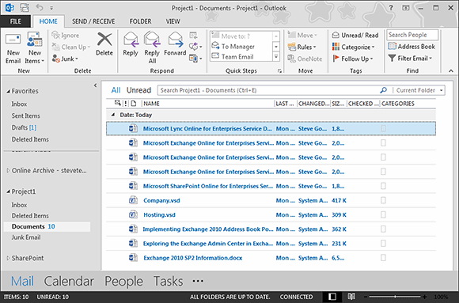Collapse the Date: Today group
The width and height of the screenshot is (459, 303).
(x=113, y=115)
